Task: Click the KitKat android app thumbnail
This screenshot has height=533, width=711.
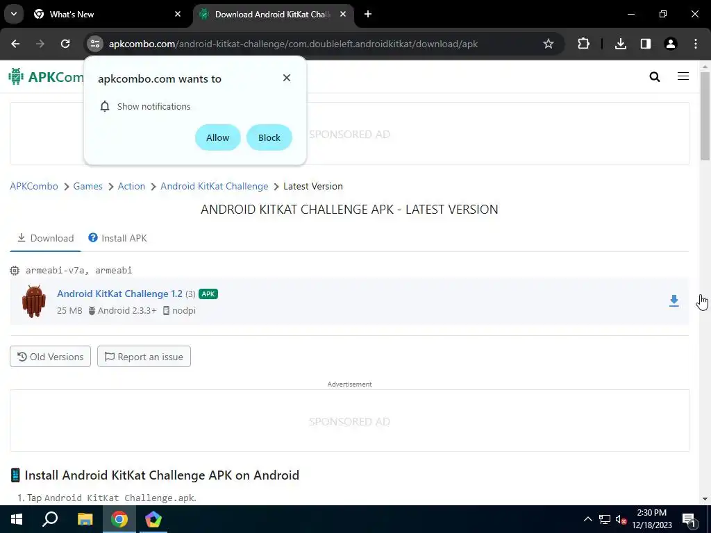Action: (34, 301)
